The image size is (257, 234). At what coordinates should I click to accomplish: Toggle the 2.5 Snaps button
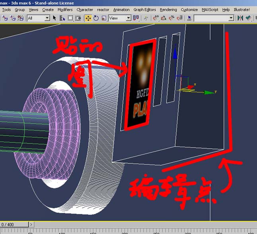[x=156, y=18]
